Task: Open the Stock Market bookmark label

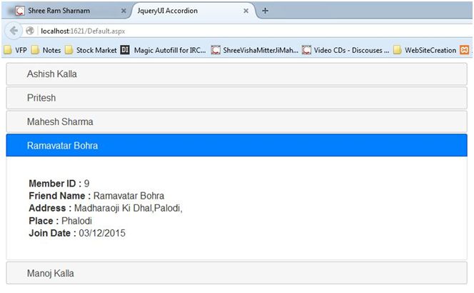Action: pyautogui.click(x=96, y=50)
